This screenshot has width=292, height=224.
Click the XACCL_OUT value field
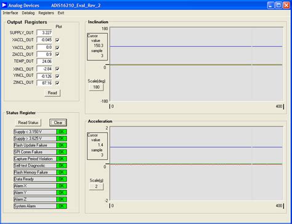tap(44, 39)
